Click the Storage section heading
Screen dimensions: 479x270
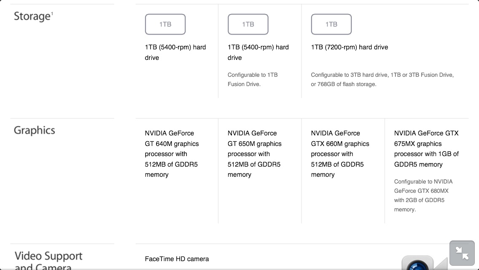[32, 16]
